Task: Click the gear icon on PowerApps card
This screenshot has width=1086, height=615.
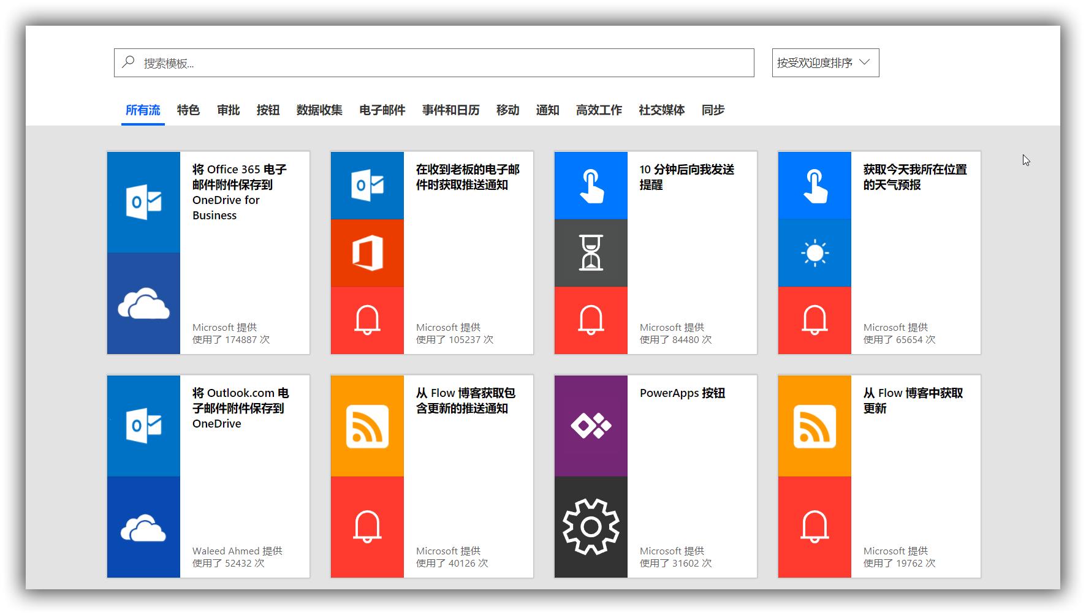Action: pyautogui.click(x=591, y=527)
